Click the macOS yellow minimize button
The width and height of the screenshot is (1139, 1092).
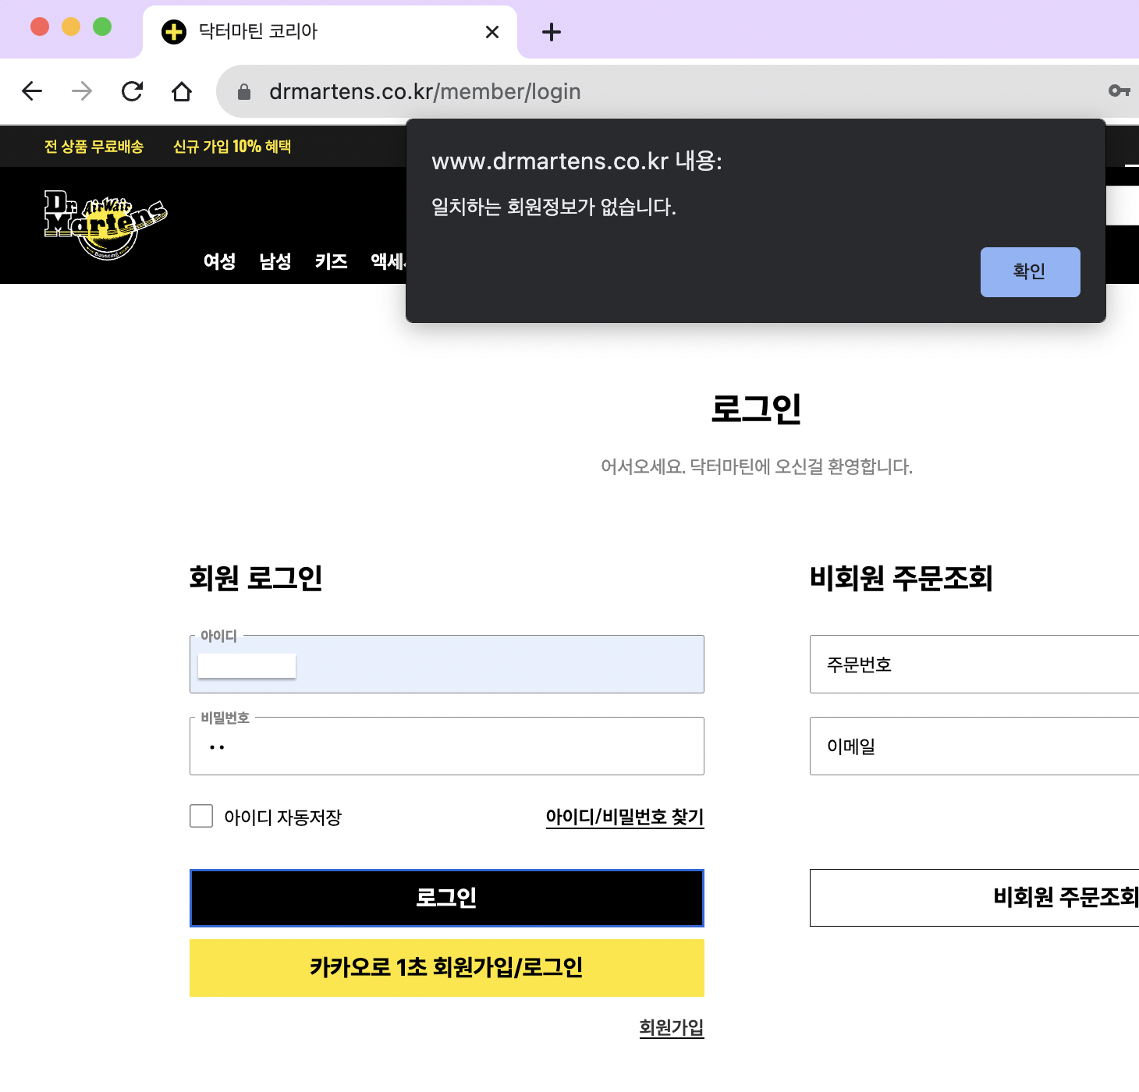point(71,27)
